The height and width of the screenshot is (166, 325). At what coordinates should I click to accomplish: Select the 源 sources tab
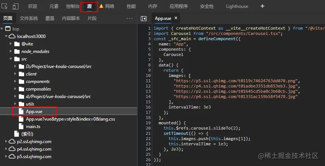[89, 6]
